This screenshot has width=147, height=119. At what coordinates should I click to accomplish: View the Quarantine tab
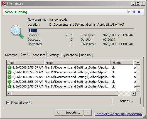coord(70,55)
